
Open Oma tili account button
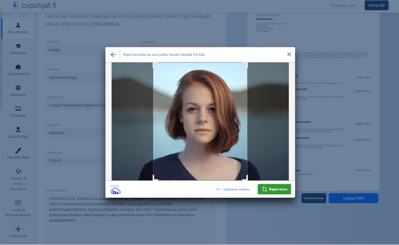tap(377, 5)
